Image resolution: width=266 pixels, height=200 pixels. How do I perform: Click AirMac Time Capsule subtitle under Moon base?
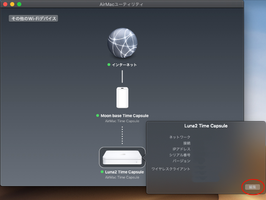(x=122, y=121)
